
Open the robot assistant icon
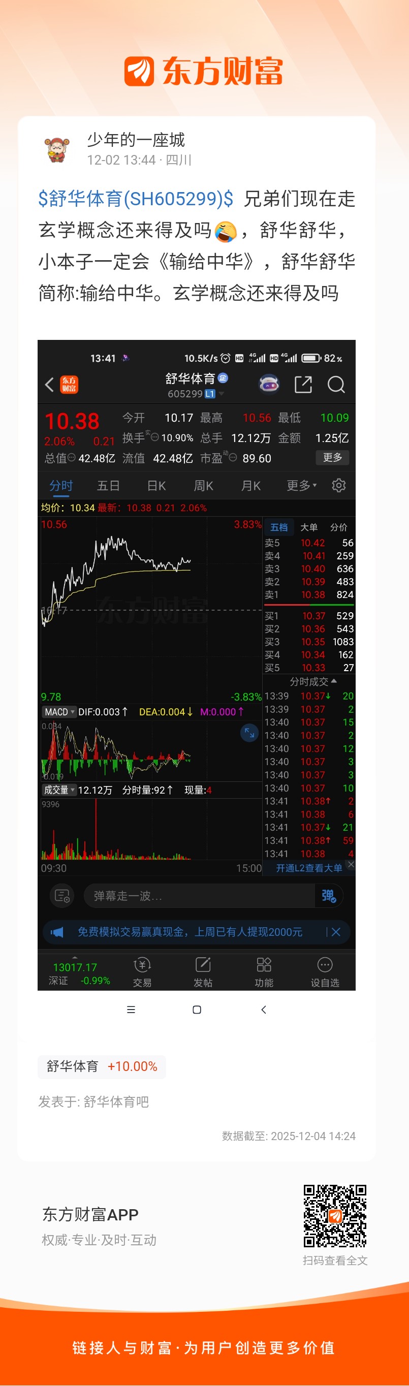[x=269, y=384]
